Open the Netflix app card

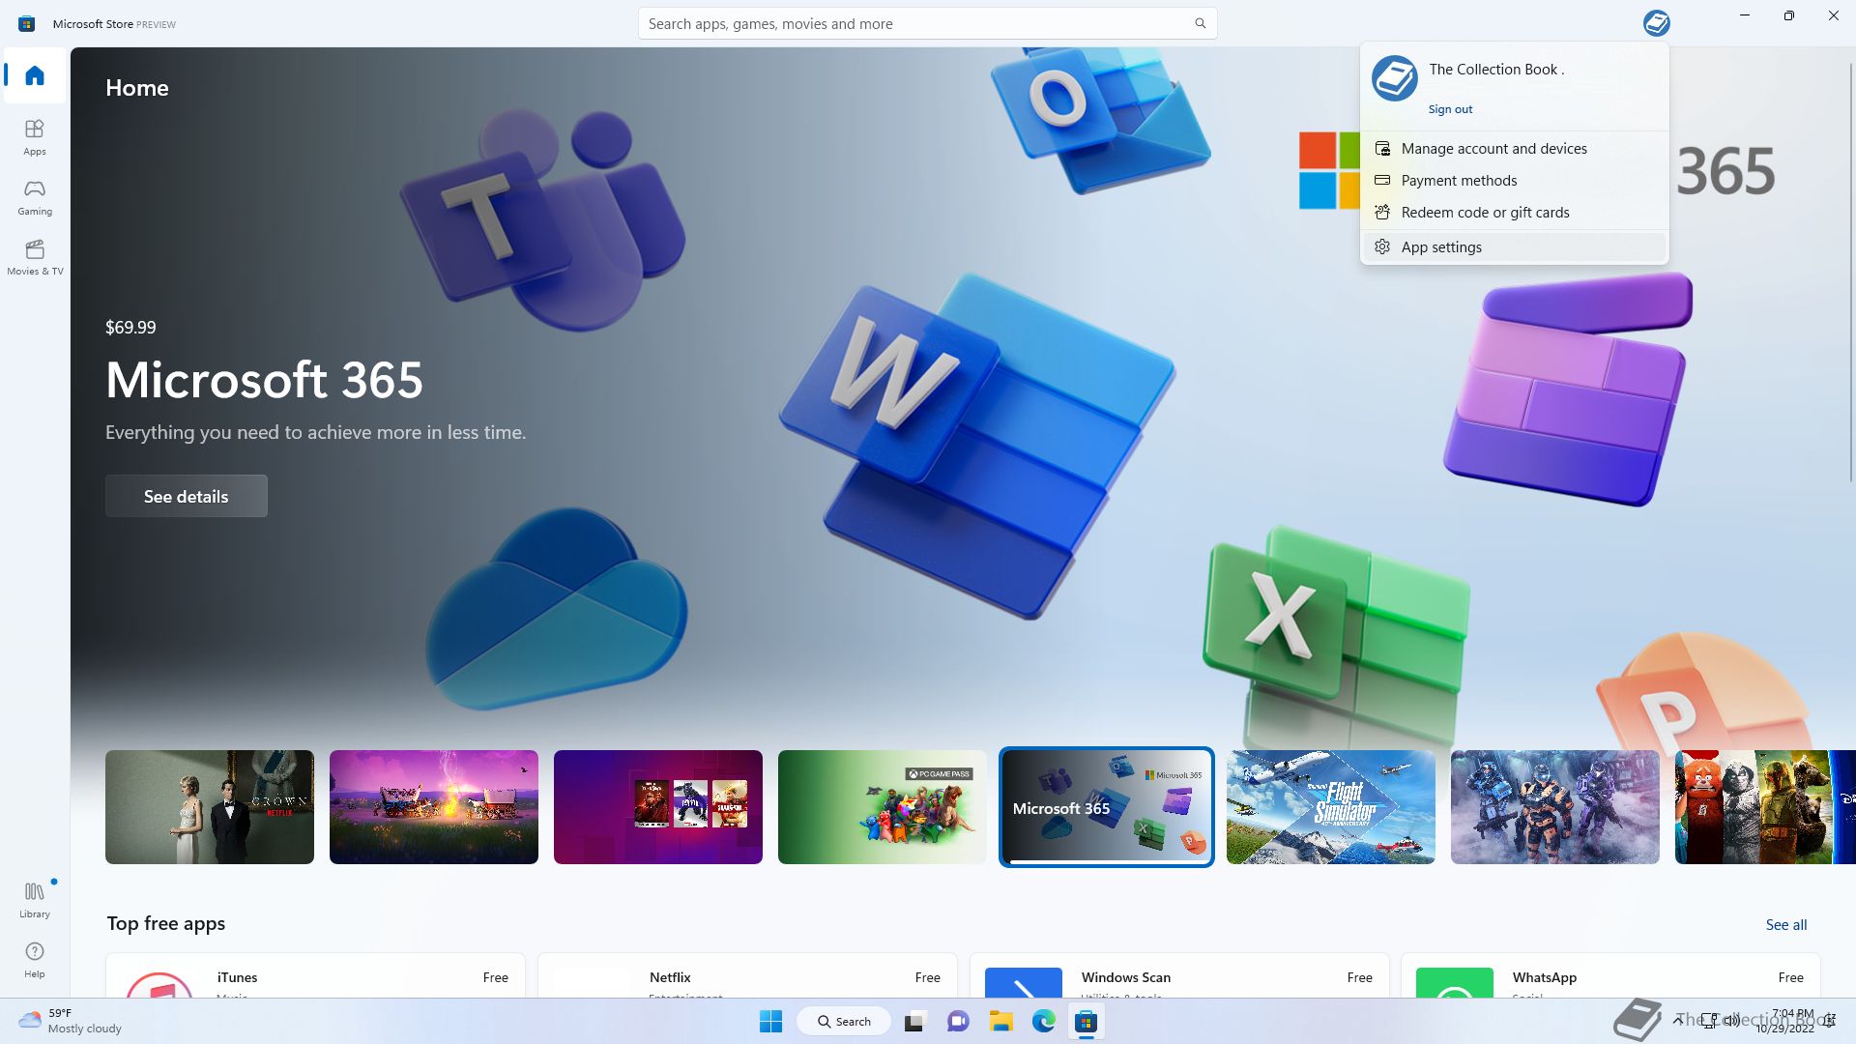747,975
